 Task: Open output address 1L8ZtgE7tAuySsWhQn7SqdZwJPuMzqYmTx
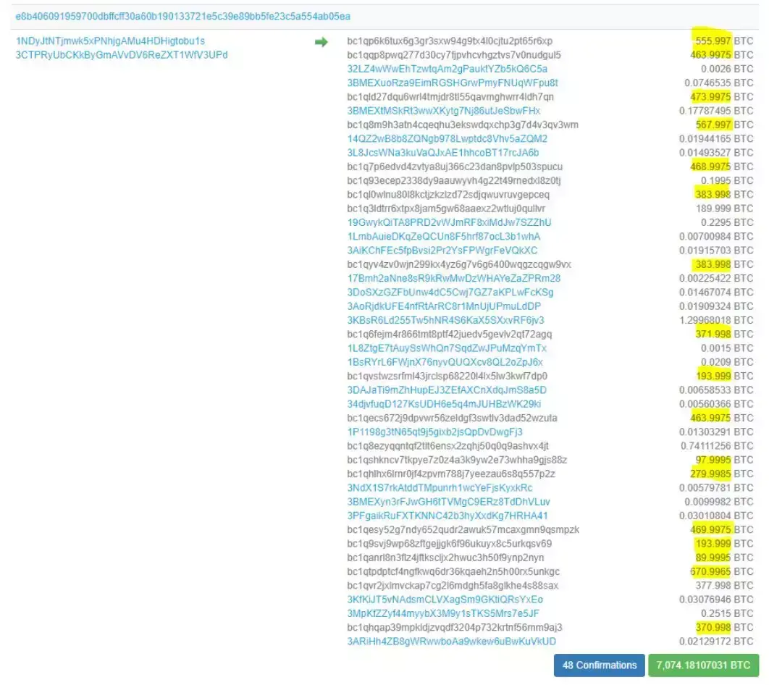tap(446, 348)
